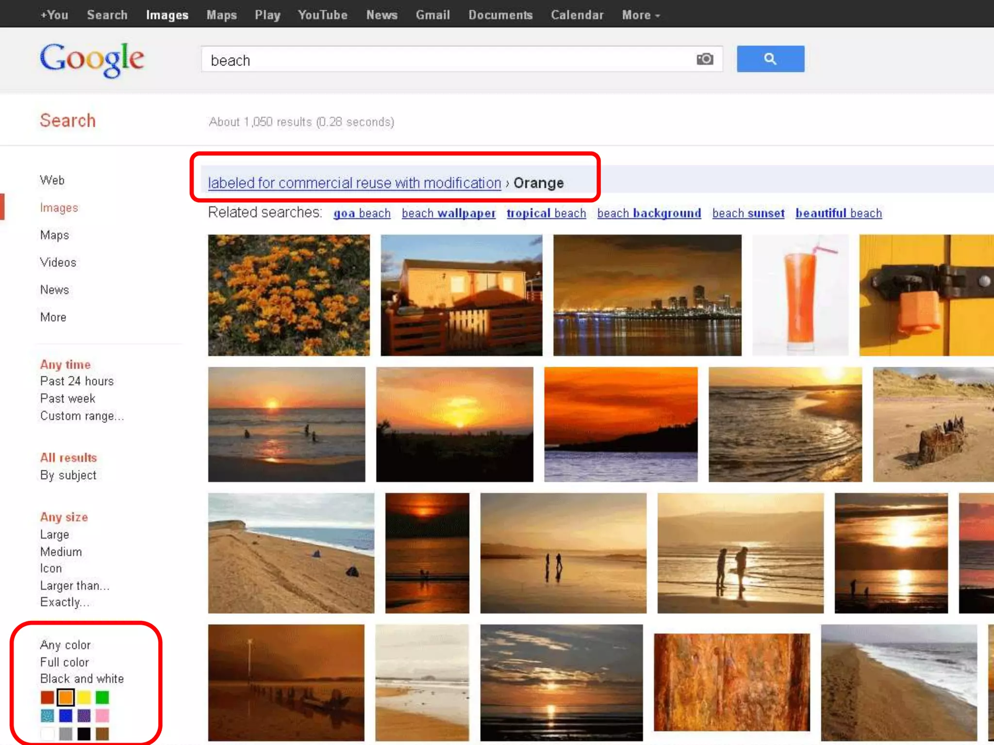Expand More in the left sidebar

(x=53, y=317)
